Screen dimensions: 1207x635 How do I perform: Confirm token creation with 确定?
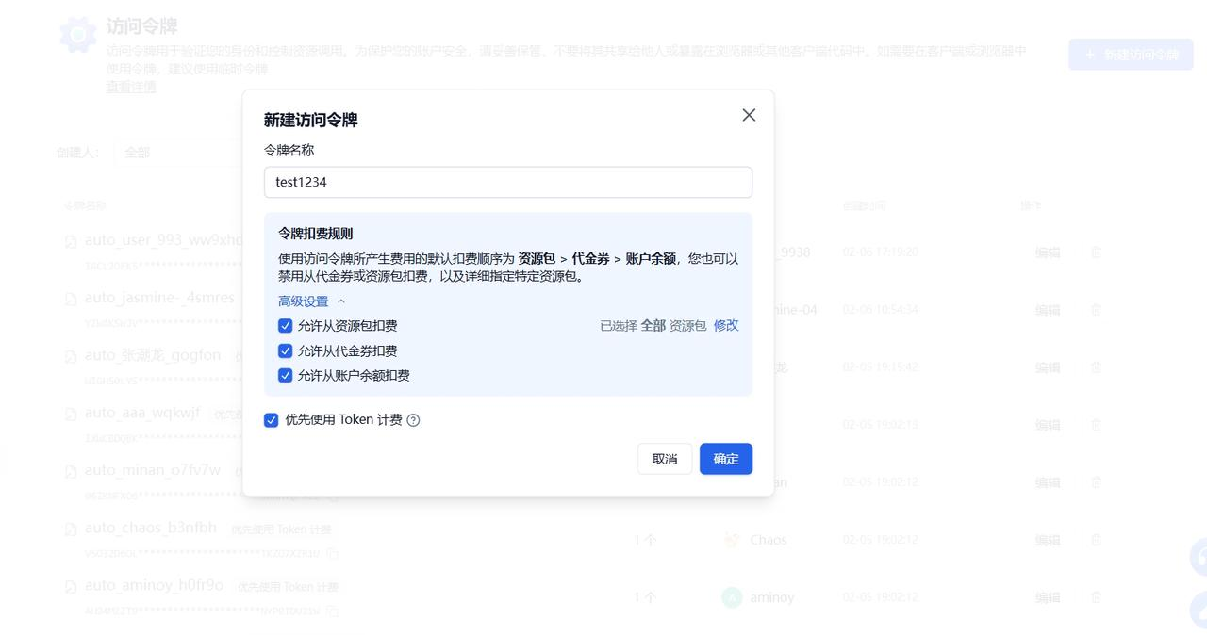[x=726, y=459]
